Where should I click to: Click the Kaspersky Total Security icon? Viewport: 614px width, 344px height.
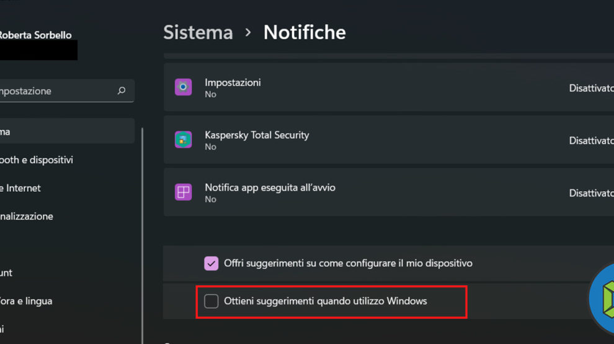tap(183, 140)
